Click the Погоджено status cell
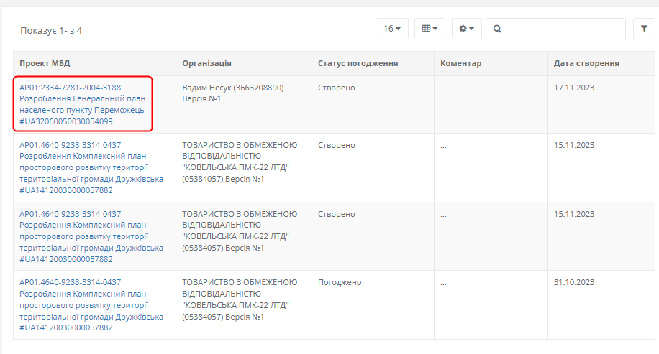This screenshot has width=659, height=354. [x=340, y=283]
